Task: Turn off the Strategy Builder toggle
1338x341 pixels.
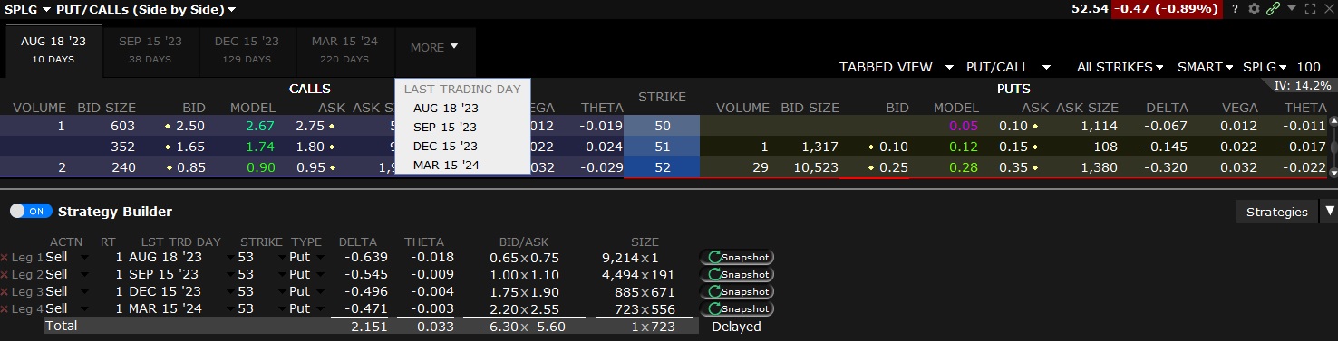Action: click(x=31, y=211)
